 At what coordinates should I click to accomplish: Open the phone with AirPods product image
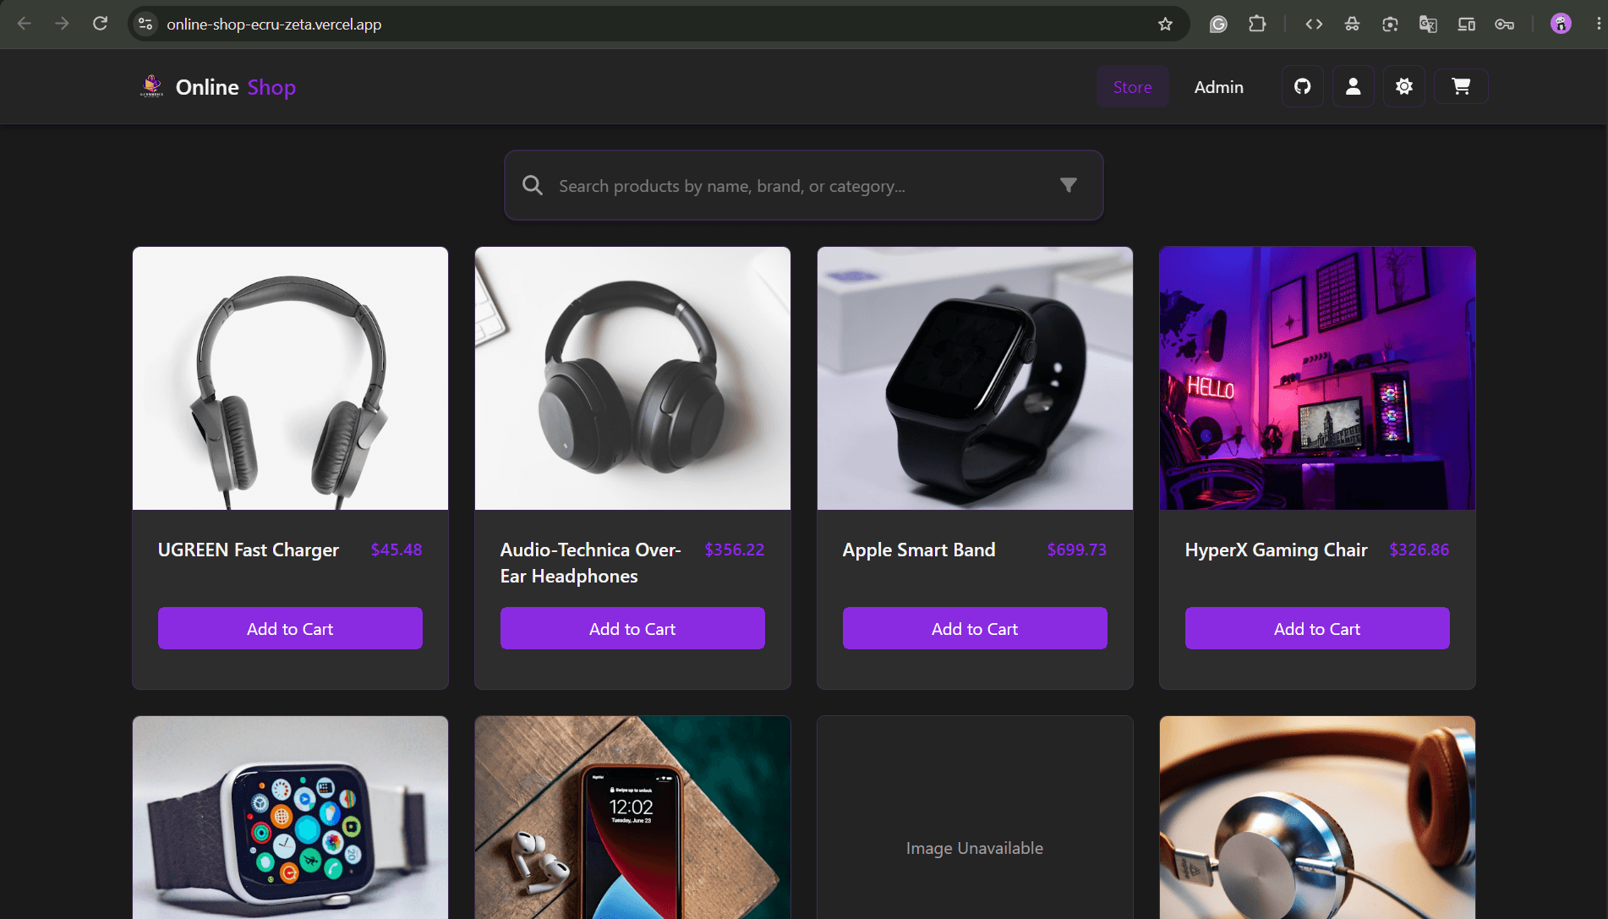click(x=632, y=818)
